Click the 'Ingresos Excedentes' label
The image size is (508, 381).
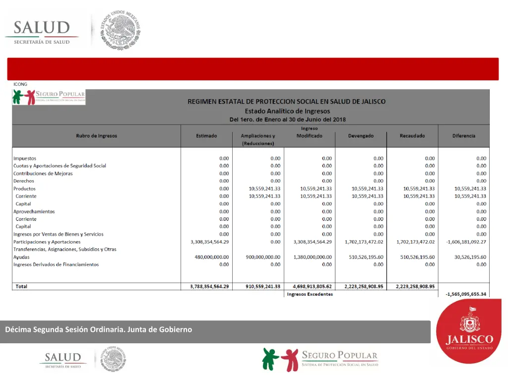pos(310,294)
